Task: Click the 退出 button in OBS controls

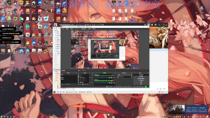Action: (141, 84)
